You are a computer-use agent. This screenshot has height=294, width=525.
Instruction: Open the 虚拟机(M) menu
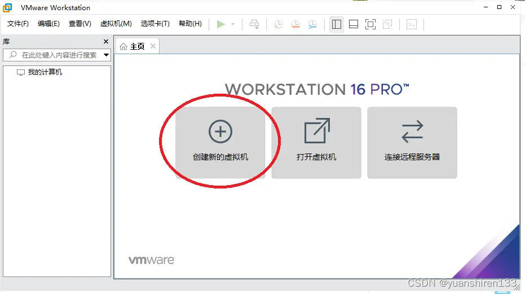pos(116,24)
